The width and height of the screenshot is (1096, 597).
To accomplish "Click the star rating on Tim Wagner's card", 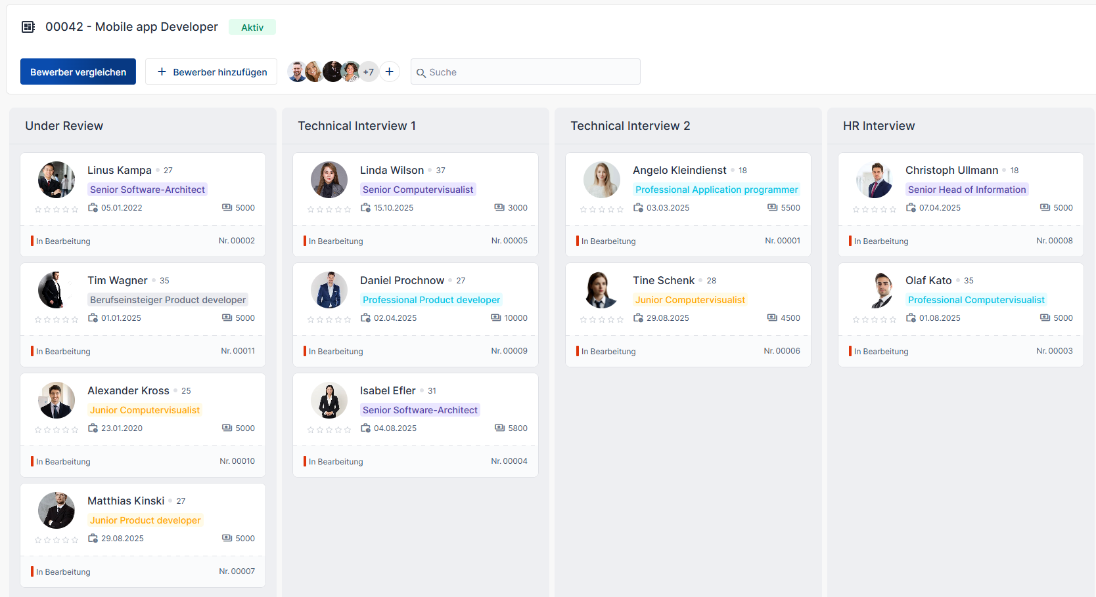I will point(57,319).
